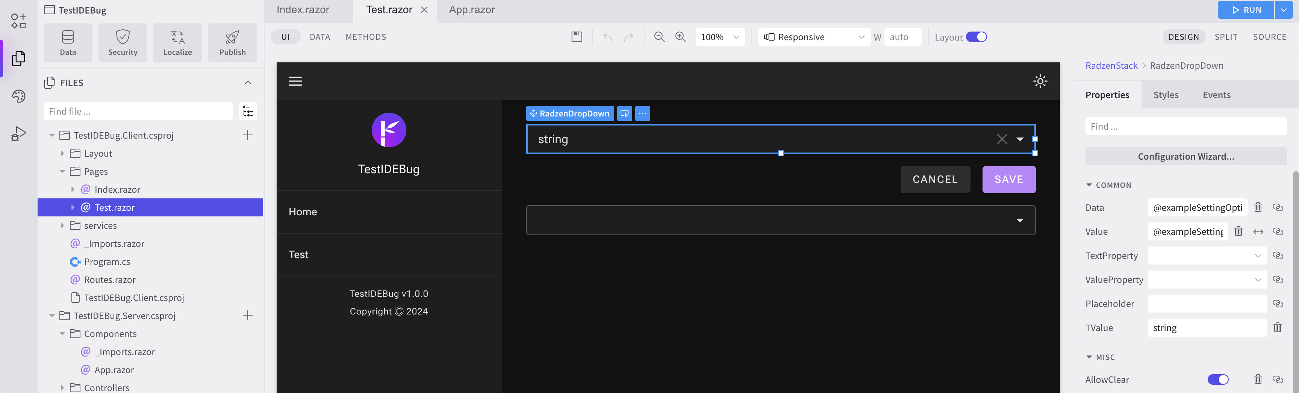Click the bind link icon for TextProperty
The height and width of the screenshot is (393, 1299).
coord(1278,255)
